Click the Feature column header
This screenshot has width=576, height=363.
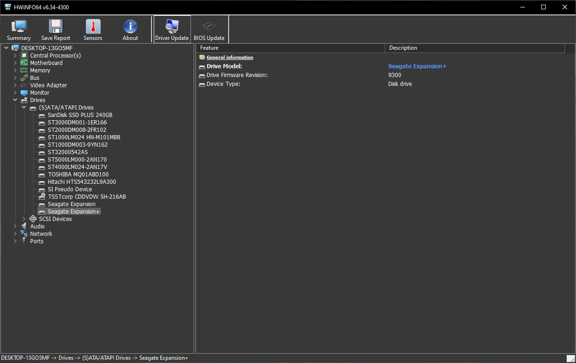(x=290, y=48)
